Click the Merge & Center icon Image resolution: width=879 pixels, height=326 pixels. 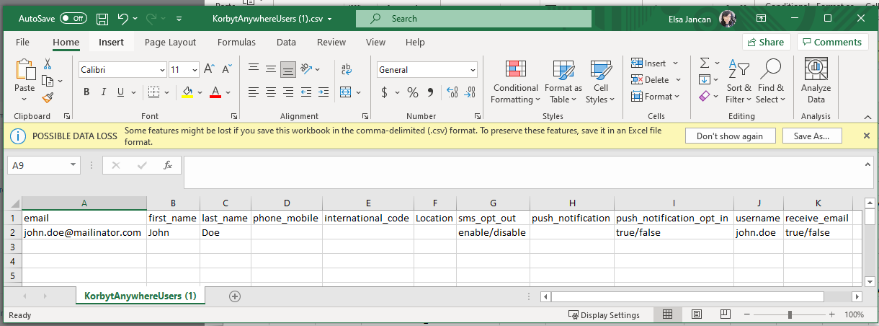pos(346,92)
